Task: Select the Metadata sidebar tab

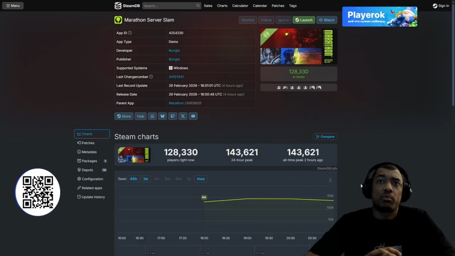Action: [92, 152]
